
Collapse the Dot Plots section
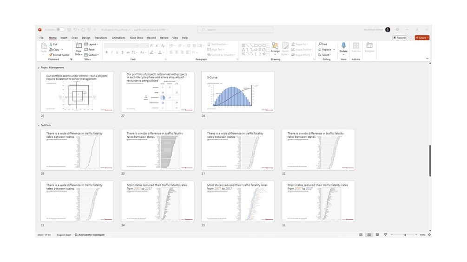click(x=39, y=125)
